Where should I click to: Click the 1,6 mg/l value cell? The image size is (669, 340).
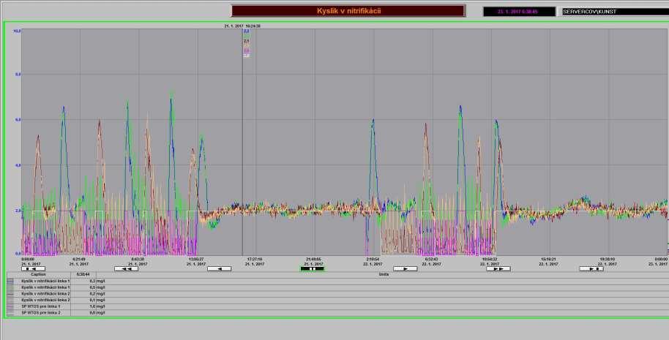(83, 306)
